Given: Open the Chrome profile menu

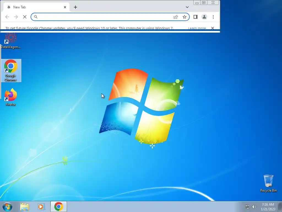Looking at the screenshot, I should pos(204,17).
